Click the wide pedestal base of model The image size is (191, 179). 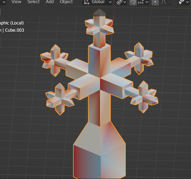click(100, 154)
